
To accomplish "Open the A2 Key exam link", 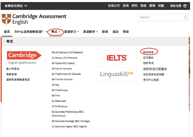I will [x=56, y=85].
